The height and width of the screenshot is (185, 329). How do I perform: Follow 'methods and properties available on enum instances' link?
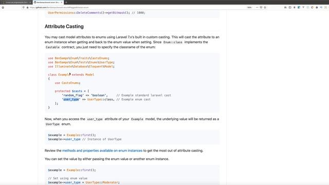coord(102,151)
